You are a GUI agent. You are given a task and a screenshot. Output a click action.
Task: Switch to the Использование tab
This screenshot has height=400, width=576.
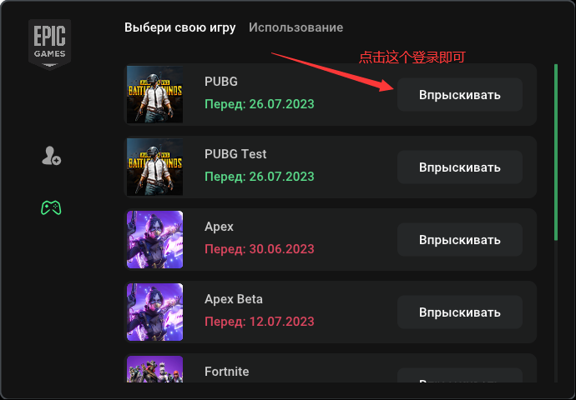pyautogui.click(x=296, y=27)
